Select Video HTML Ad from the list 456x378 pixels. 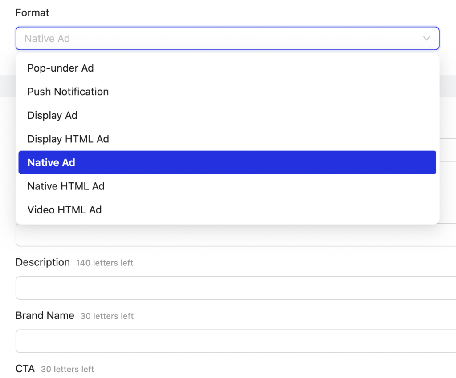[65, 209]
